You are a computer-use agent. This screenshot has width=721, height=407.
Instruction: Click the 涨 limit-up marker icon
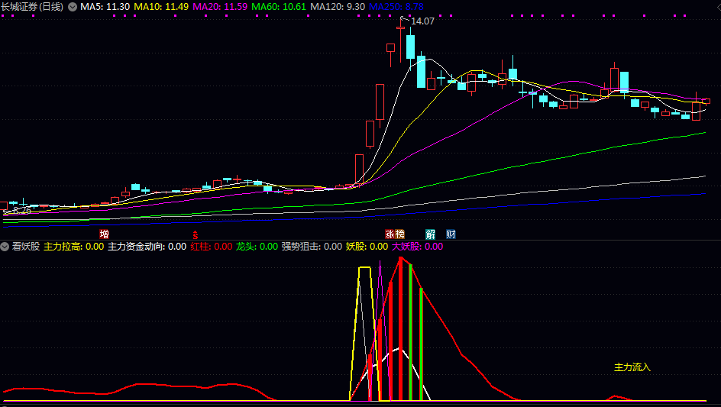pos(390,234)
